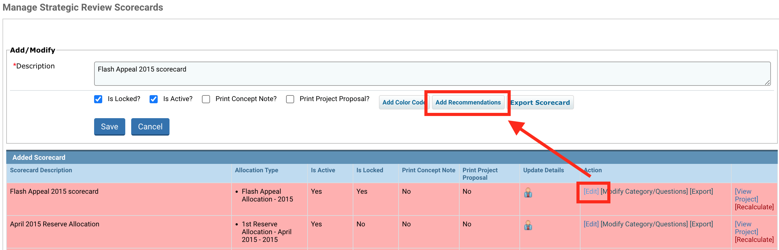
Task: Recalculate the Flash Appeal 2015 scorecard
Action: coord(754,207)
